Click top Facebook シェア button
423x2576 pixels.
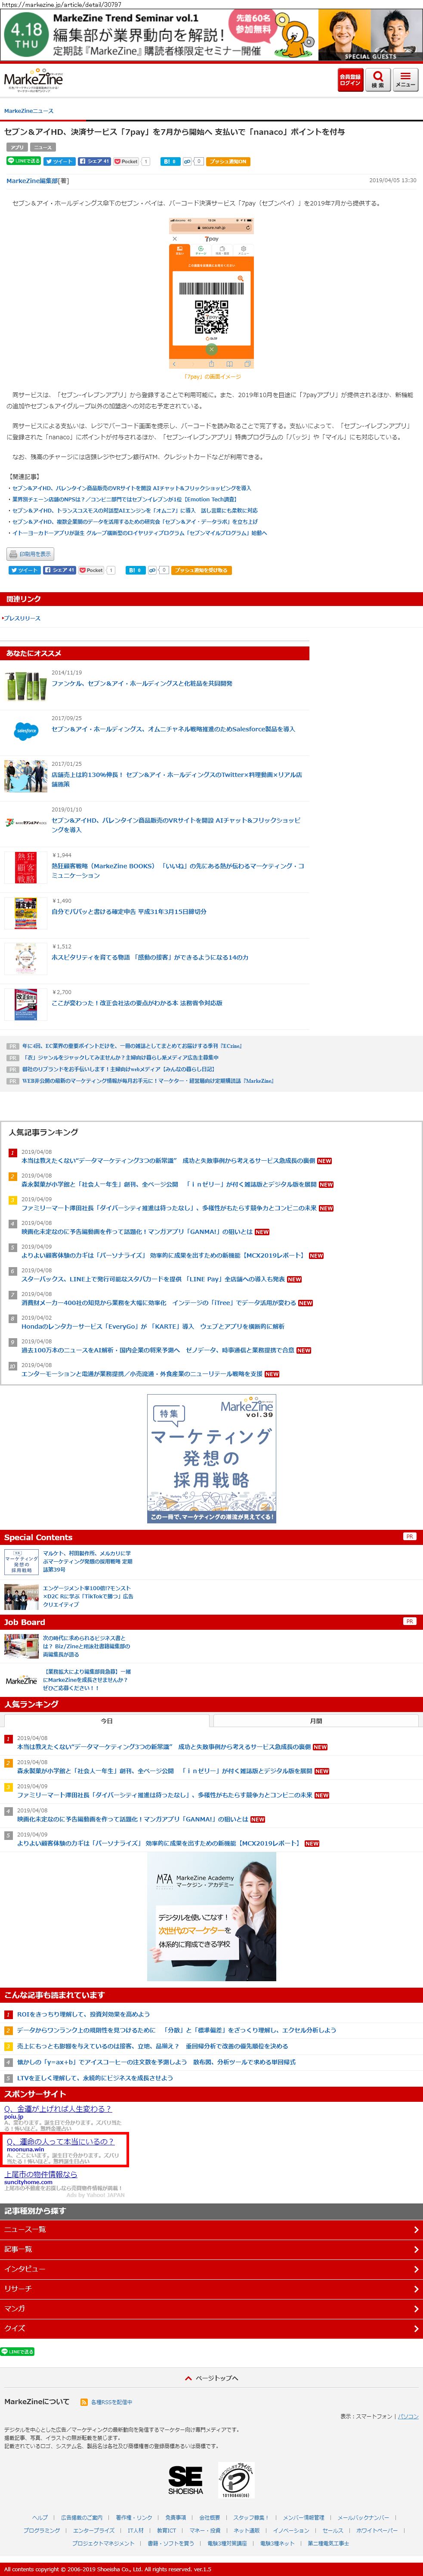point(95,161)
